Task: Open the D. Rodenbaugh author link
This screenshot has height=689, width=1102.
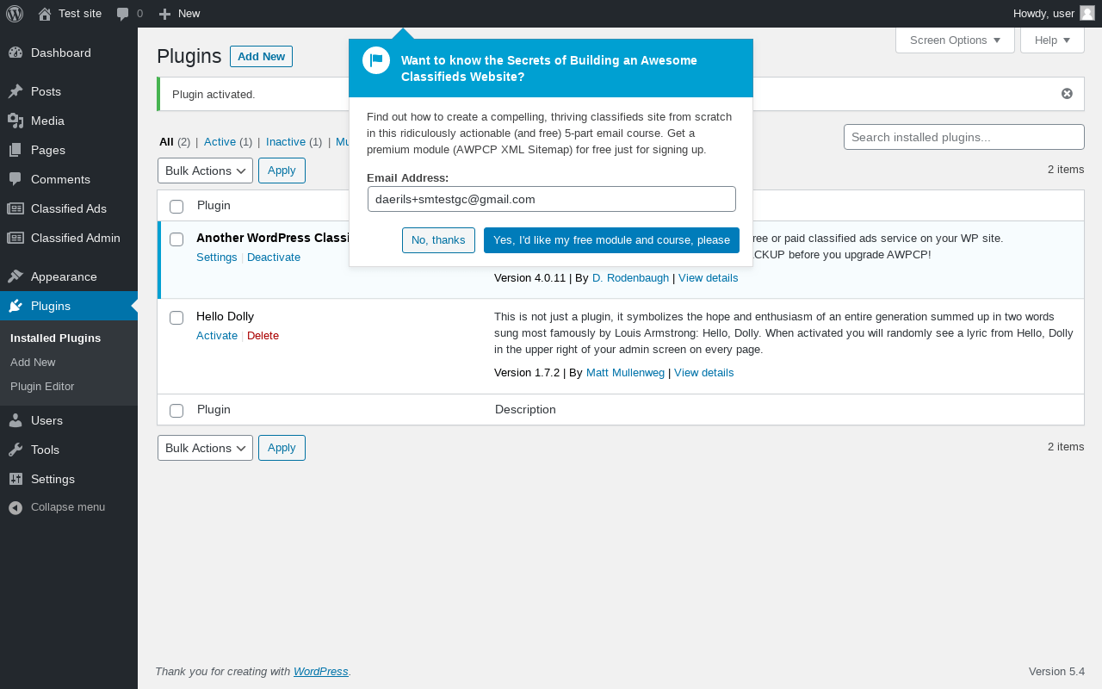Action: (630, 277)
